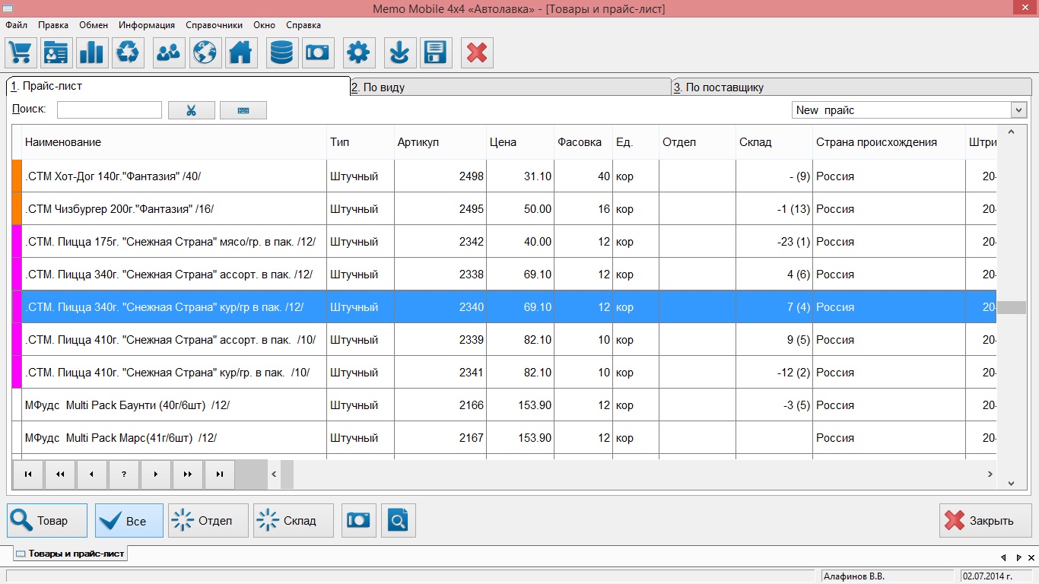Image resolution: width=1039 pixels, height=584 pixels.
Task: Click the database stack toolbar icon
Action: 282,53
